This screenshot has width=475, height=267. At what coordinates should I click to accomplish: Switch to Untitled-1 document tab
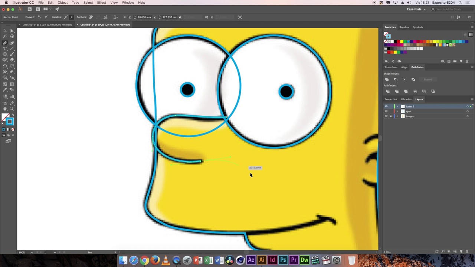pyautogui.click(x=47, y=24)
